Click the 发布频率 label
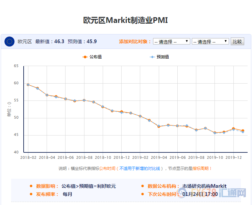This screenshot has height=205, width=252. [x=47, y=194]
